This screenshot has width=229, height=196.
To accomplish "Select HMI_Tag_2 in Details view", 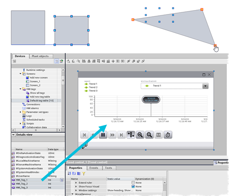I will (x=22, y=184).
